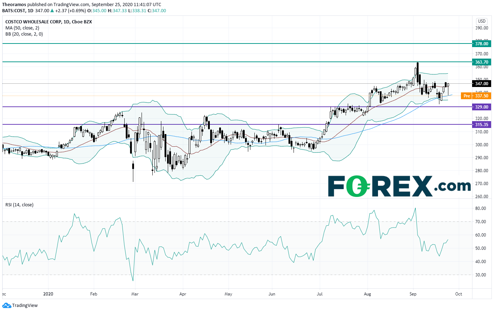Screen dimensions: 494x312
Task: Click the 347.00 current price label
Action: (481, 83)
